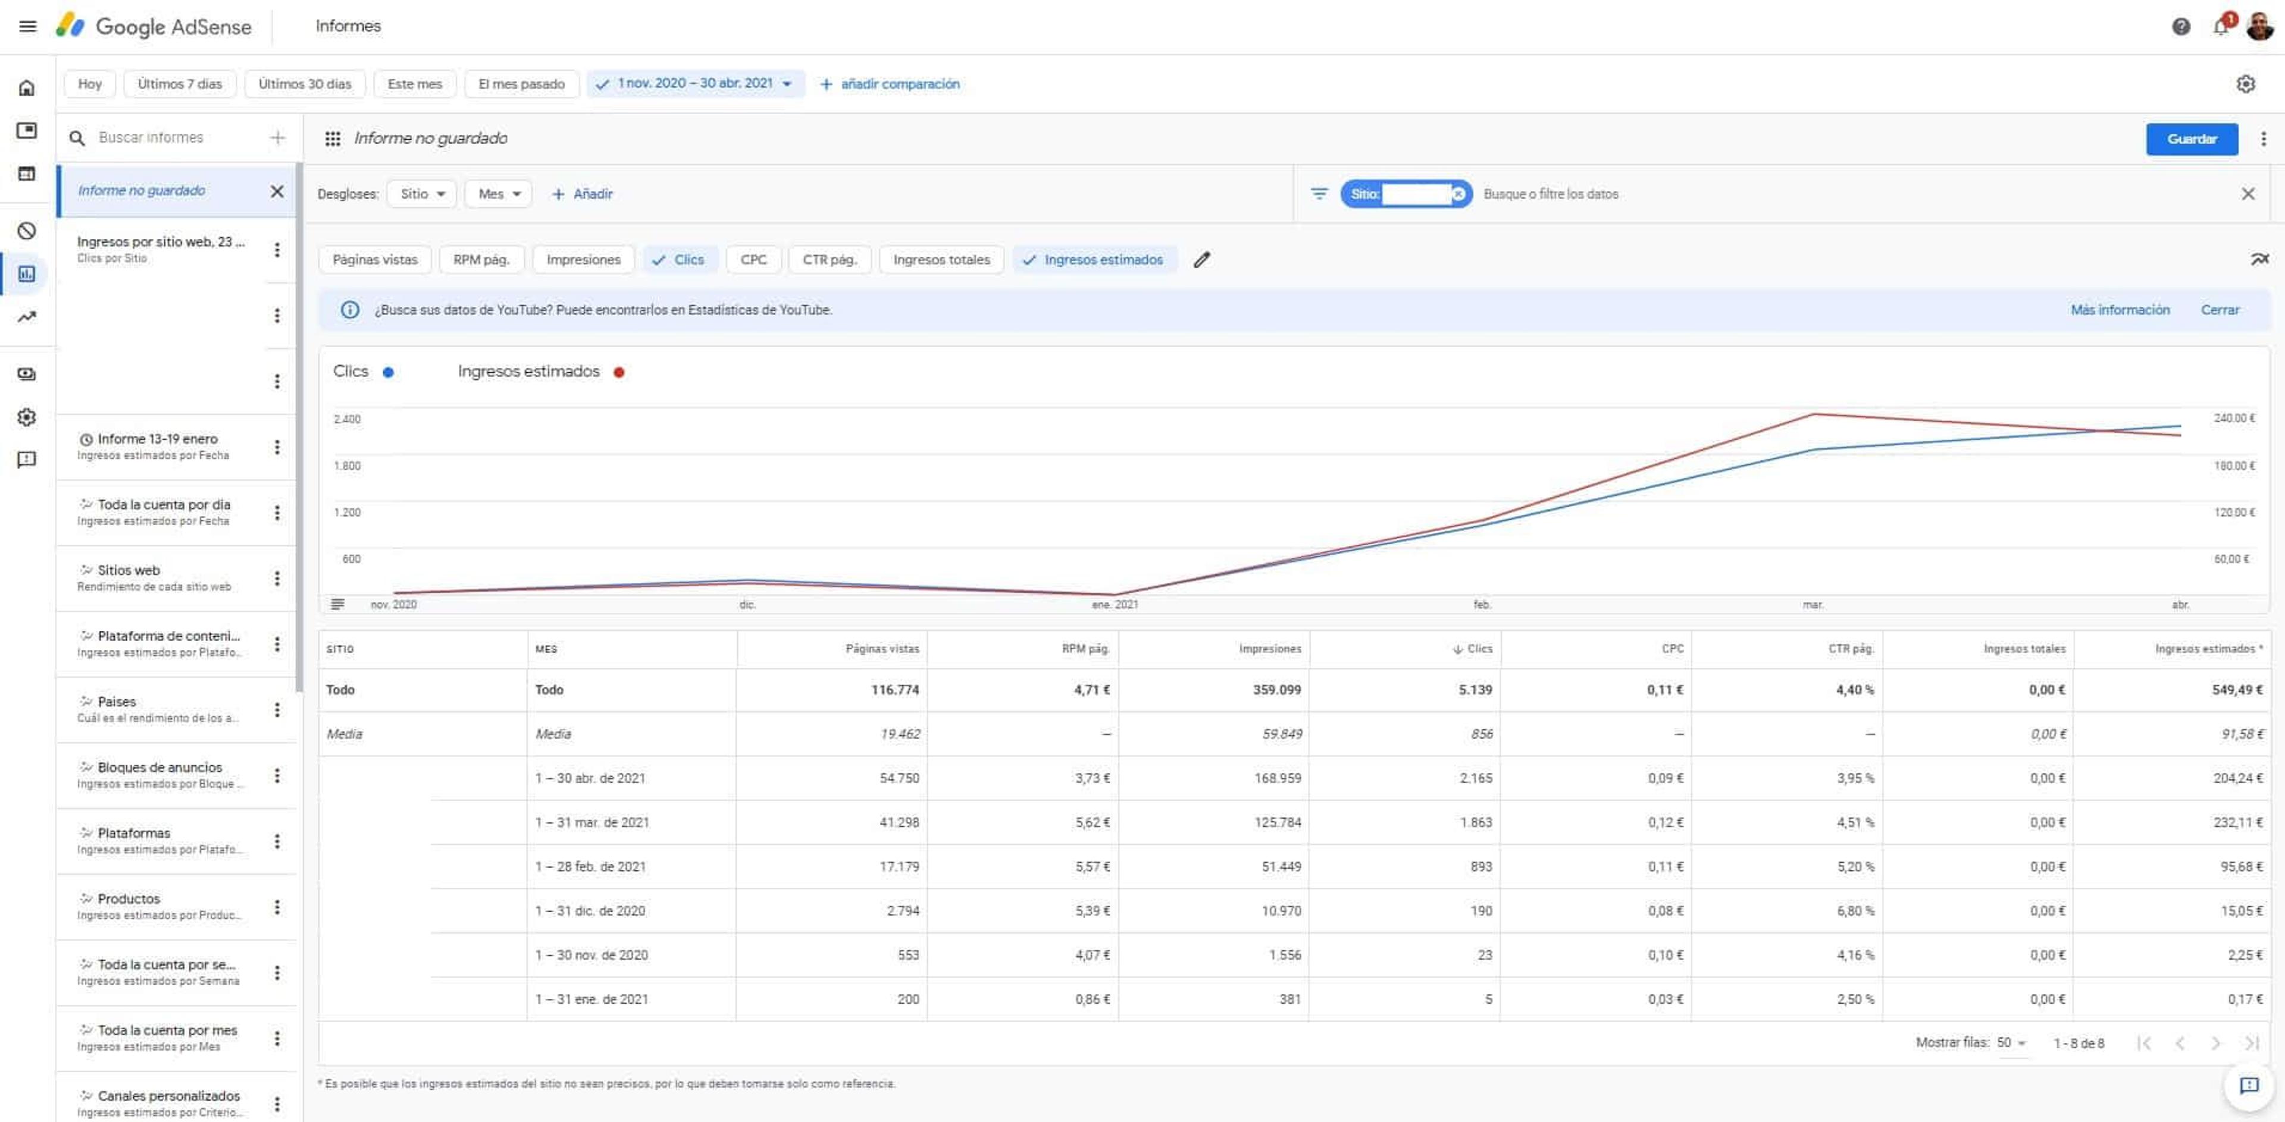This screenshot has height=1122, width=2285.
Task: Open Más información link in banner
Action: point(2120,310)
